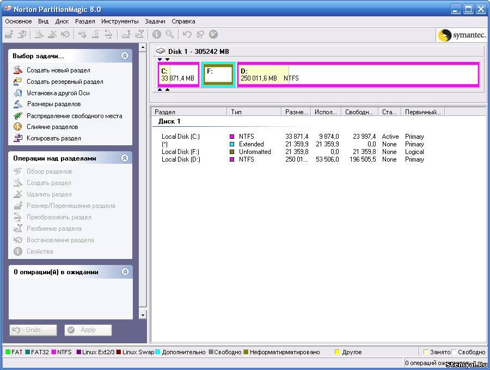Click the icon beside Размеры разделов
Screen dimensions: 490x370
pyautogui.click(x=18, y=104)
